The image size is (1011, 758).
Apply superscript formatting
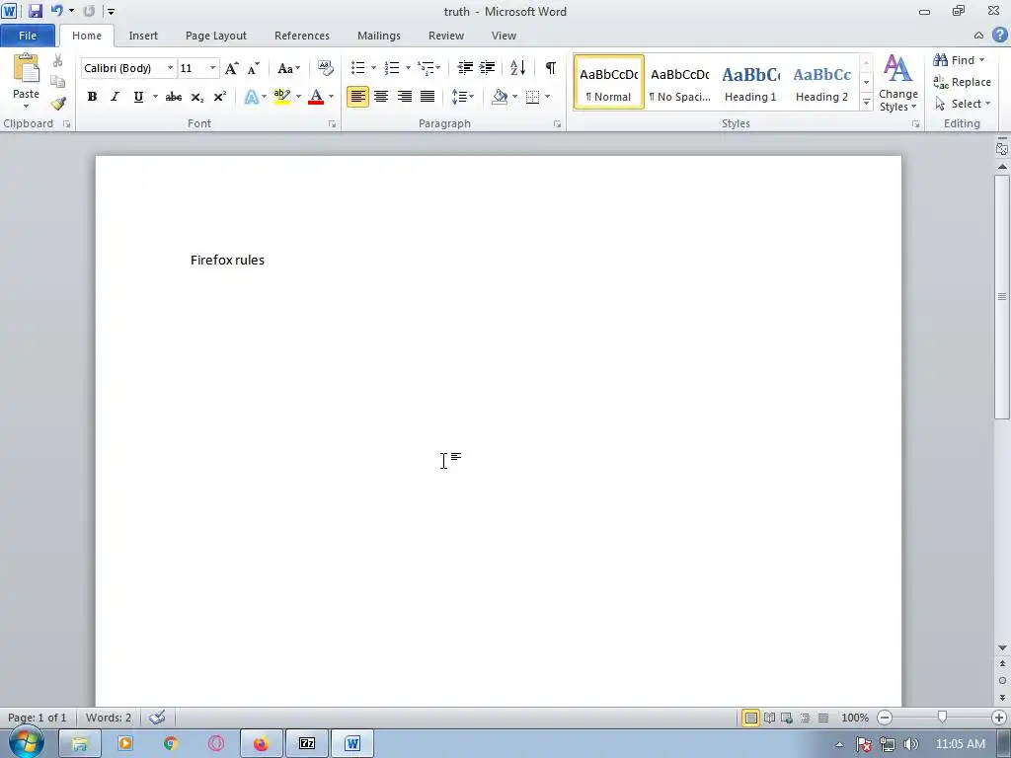point(219,97)
